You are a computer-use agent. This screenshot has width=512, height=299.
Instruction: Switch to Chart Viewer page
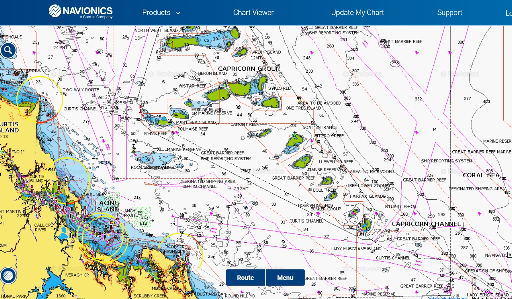pyautogui.click(x=253, y=13)
